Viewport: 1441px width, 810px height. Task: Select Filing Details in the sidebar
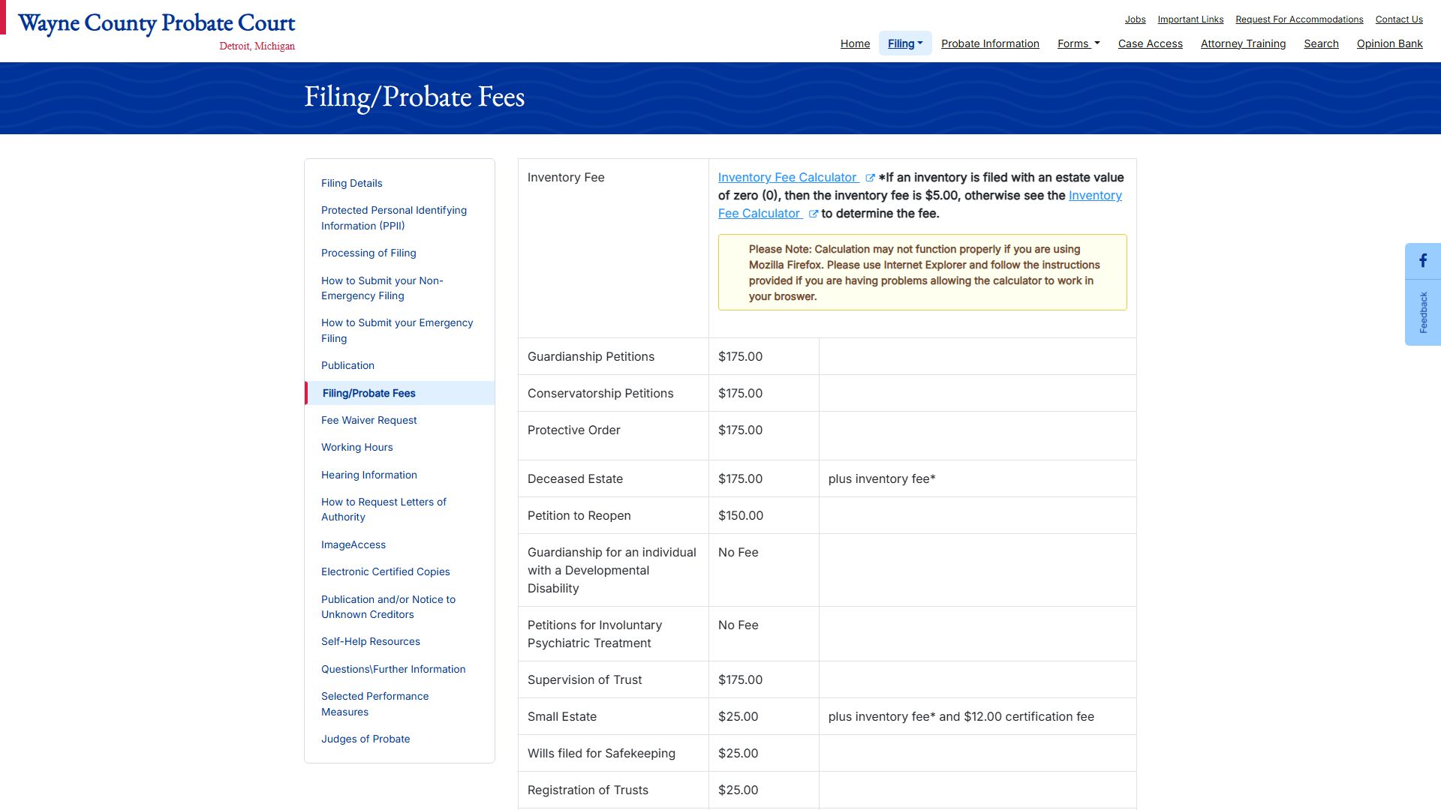pyautogui.click(x=351, y=183)
